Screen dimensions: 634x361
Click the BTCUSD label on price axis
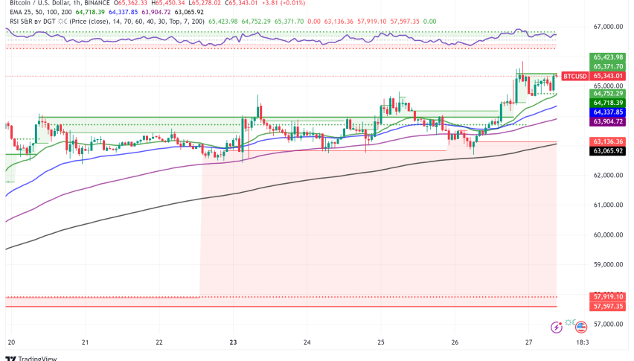coord(574,76)
